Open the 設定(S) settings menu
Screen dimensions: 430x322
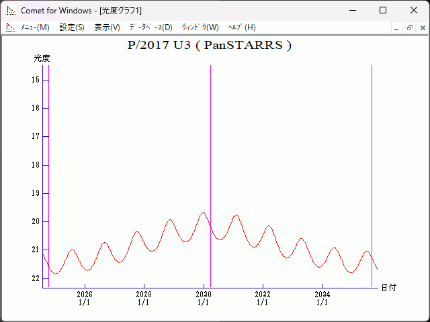tap(72, 28)
